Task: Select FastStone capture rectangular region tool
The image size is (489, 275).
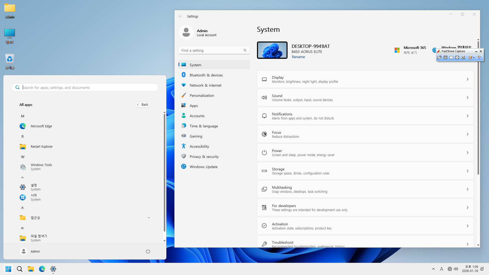Action: 451,58
